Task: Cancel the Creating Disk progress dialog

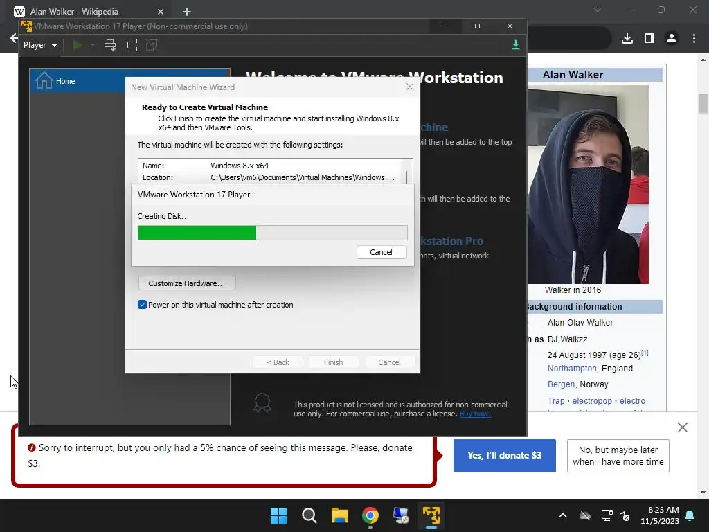Action: 382,252
